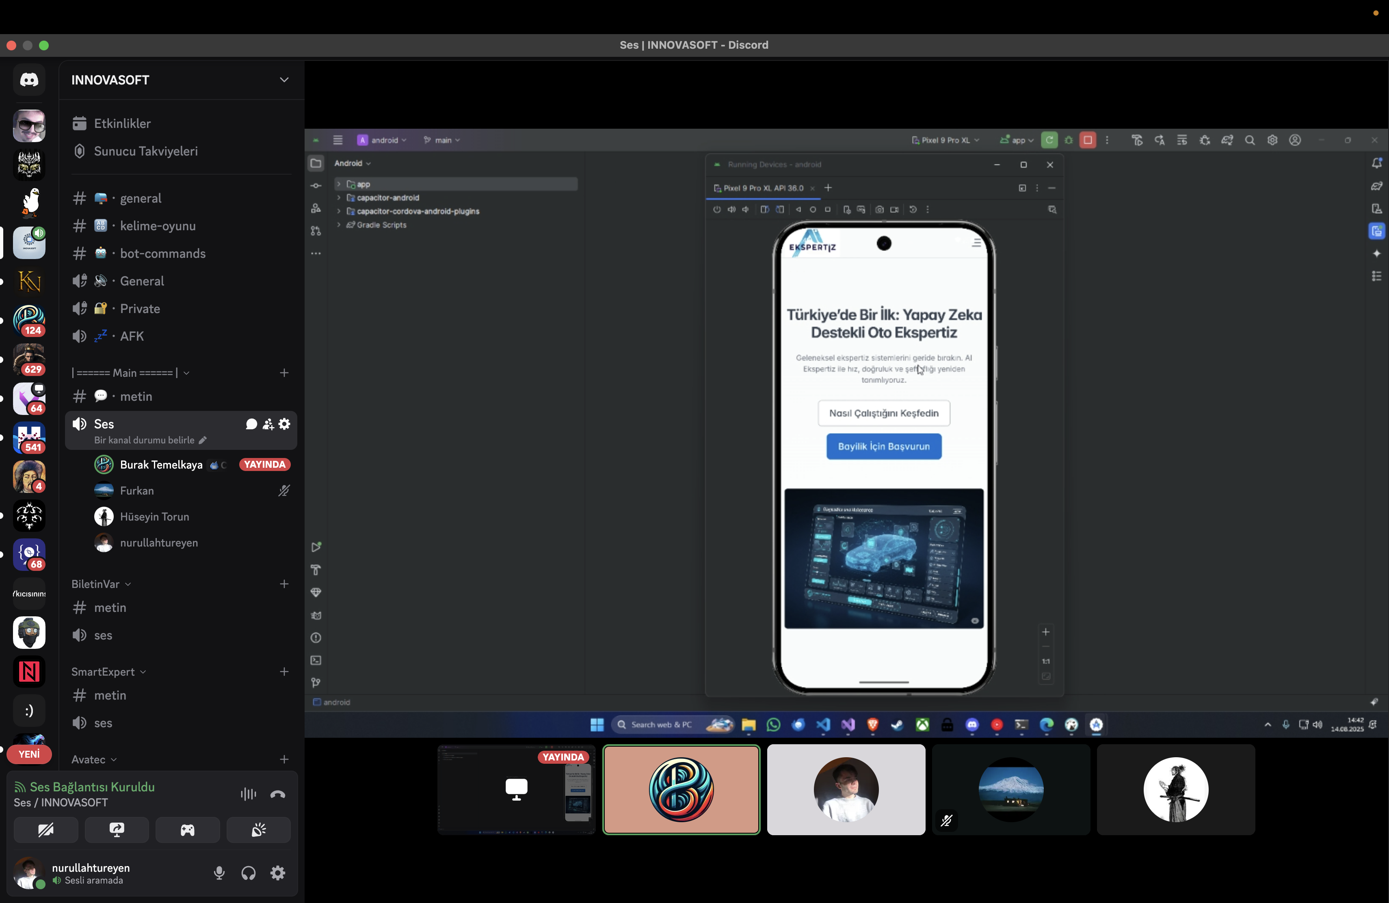Image resolution: width=1389 pixels, height=903 pixels.
Task: Open Burak Temelkaya's YAYINDA stream thumbnail
Action: pos(517,789)
